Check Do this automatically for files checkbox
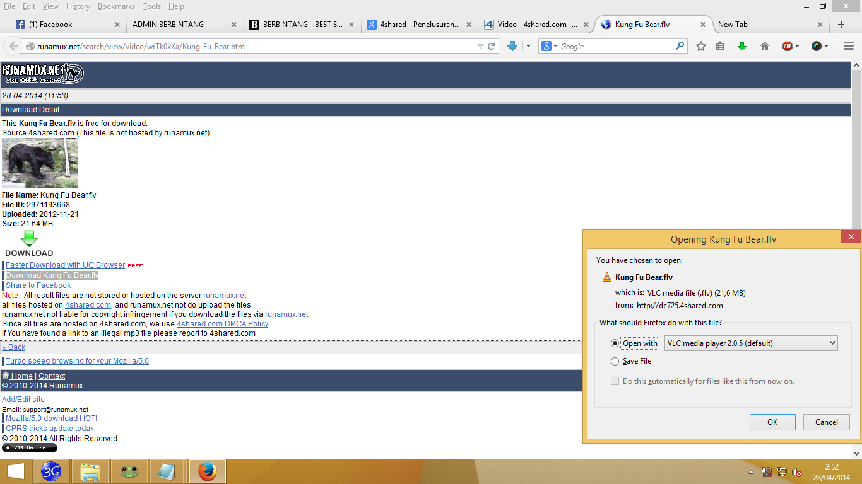 click(615, 381)
